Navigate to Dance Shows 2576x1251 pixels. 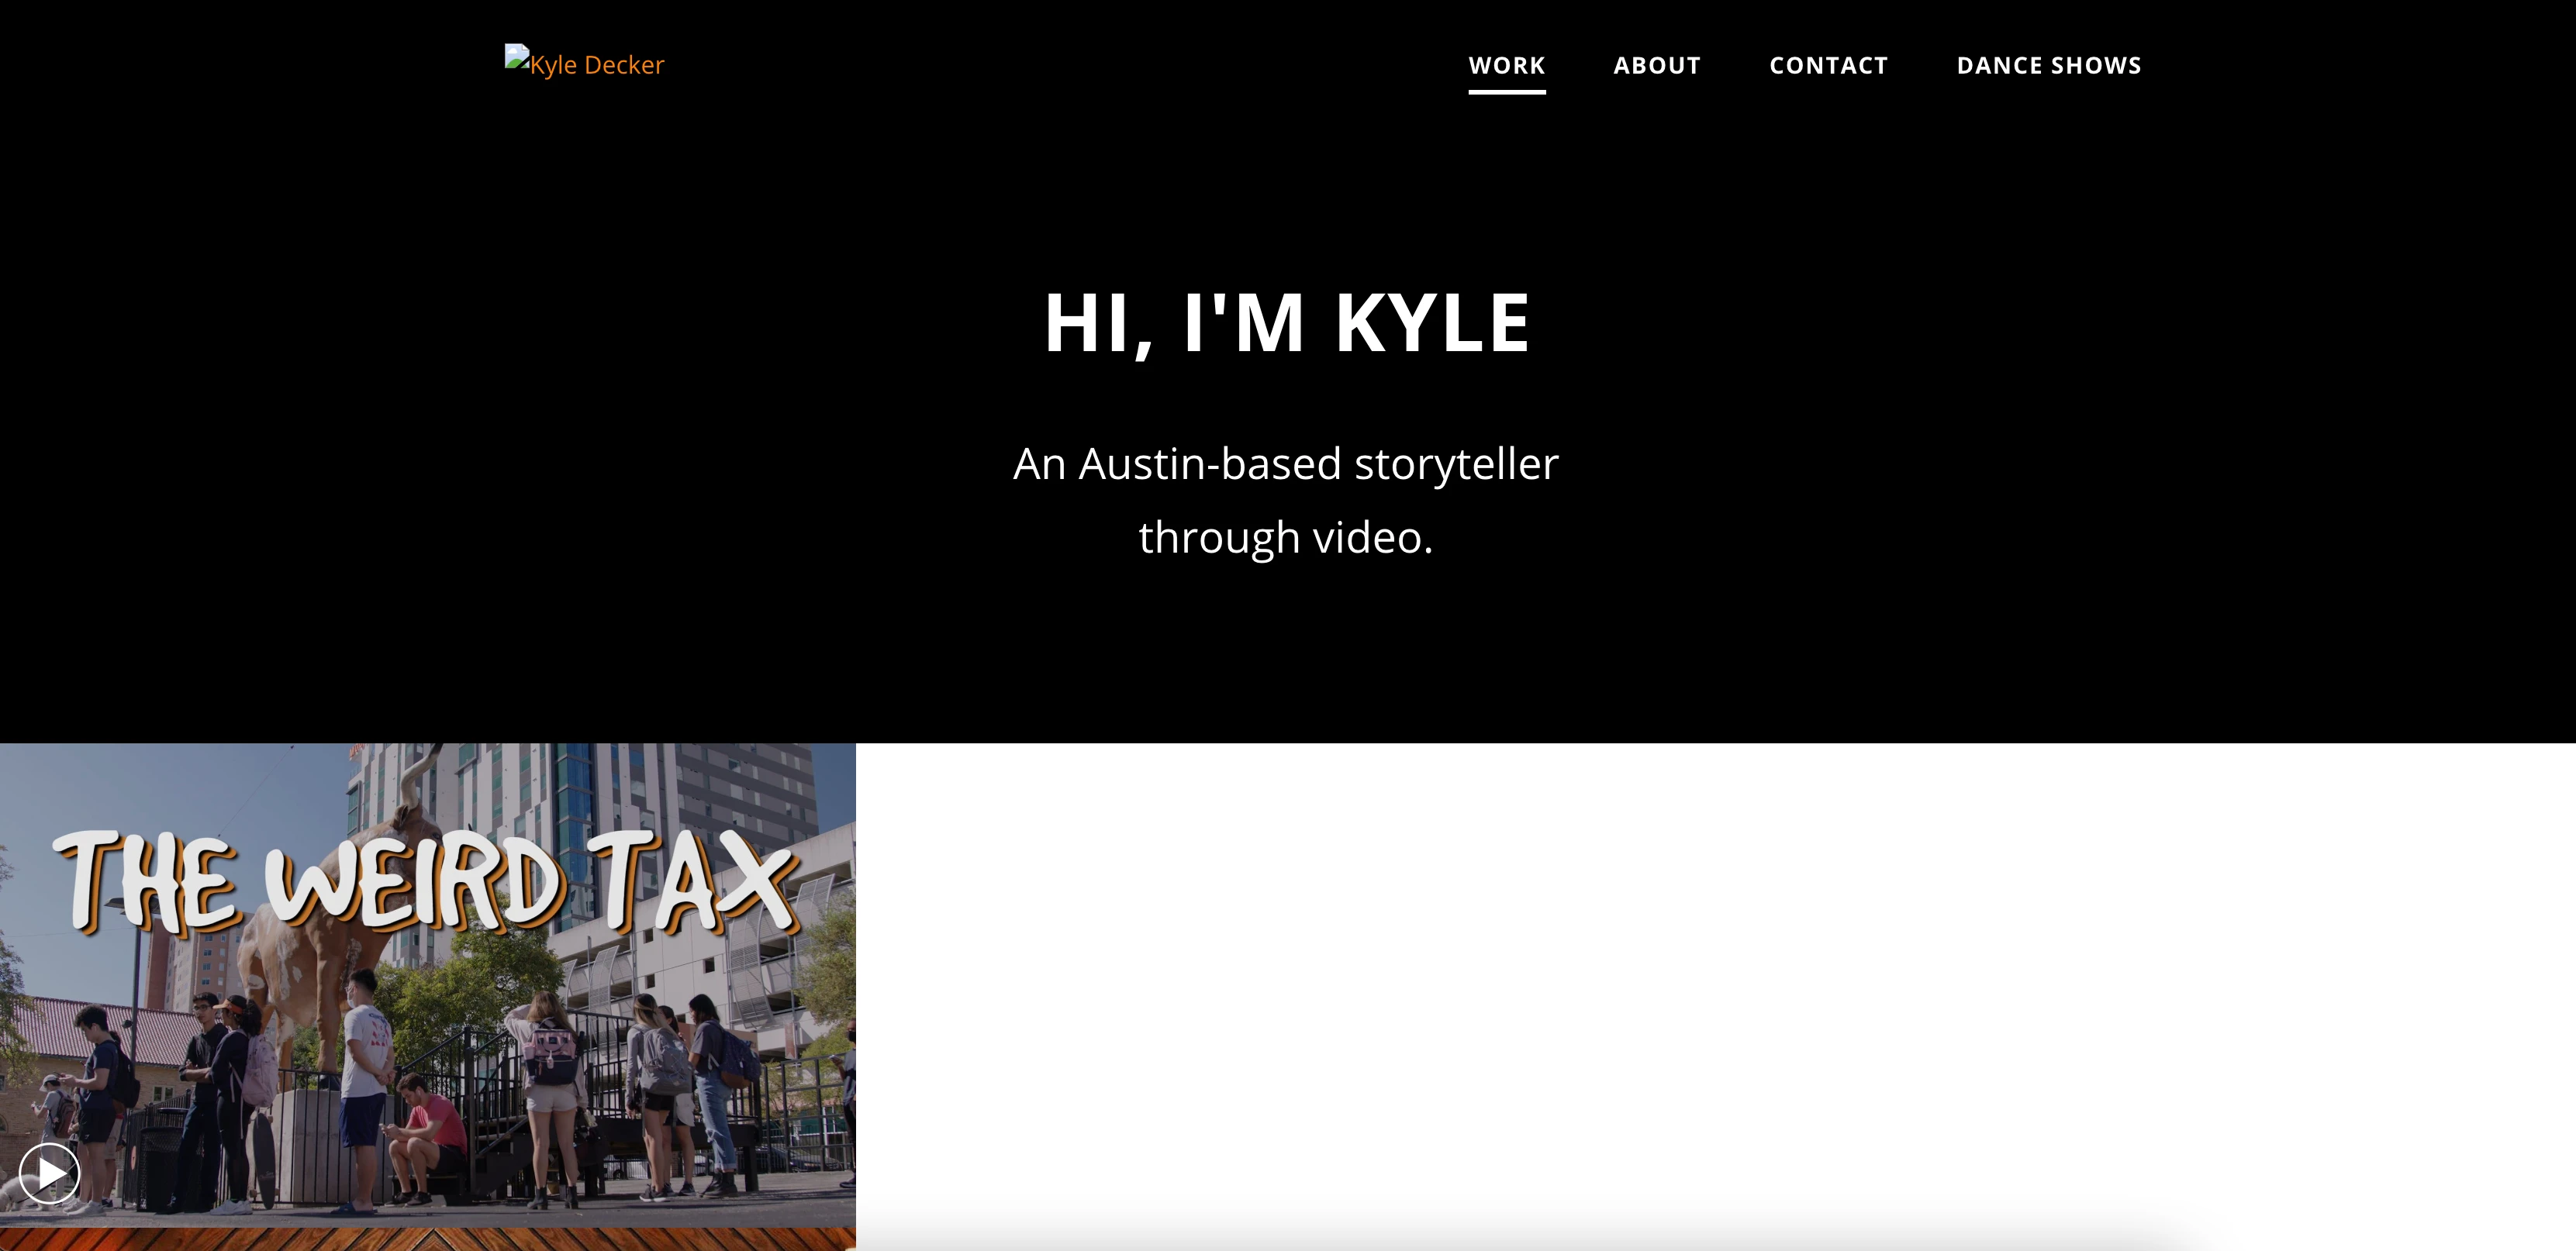pyautogui.click(x=2048, y=66)
